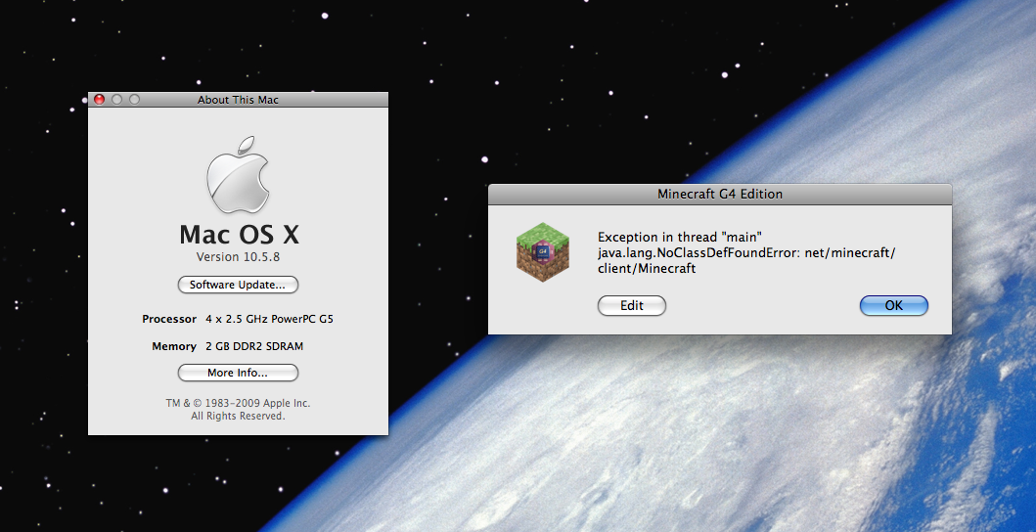Click the Memory label
The height and width of the screenshot is (532, 1036).
tap(174, 346)
